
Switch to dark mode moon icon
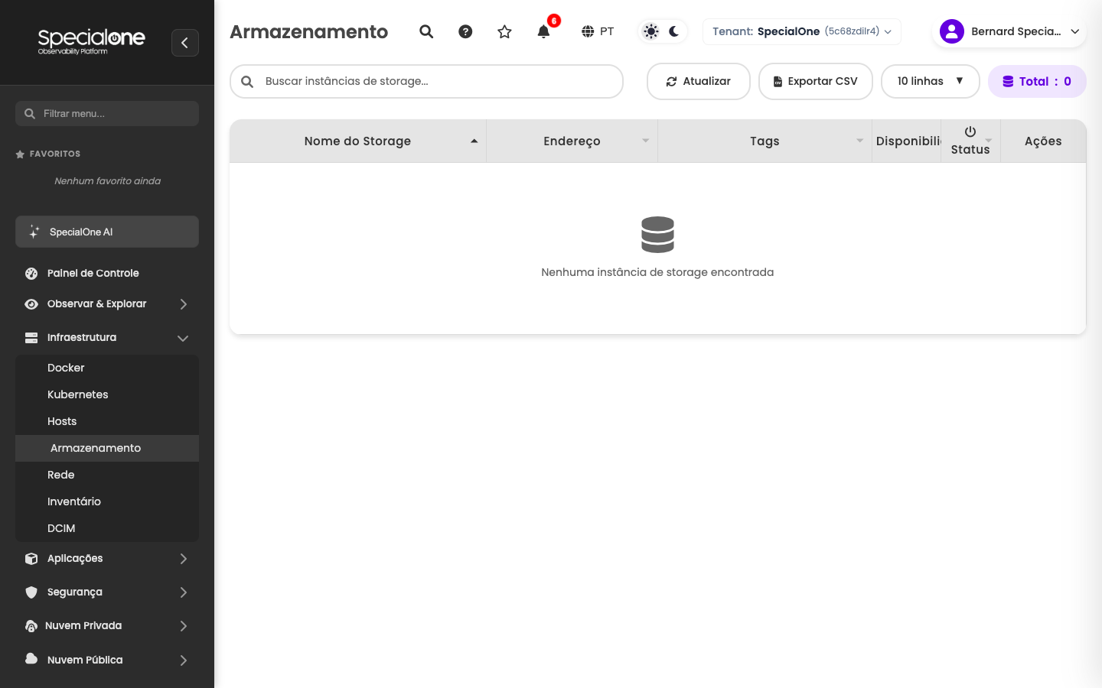pyautogui.click(x=674, y=31)
